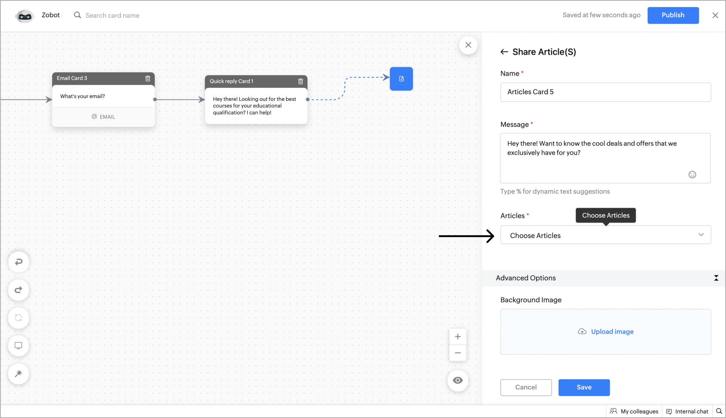Select the blue article card node
Screen dimensions: 726x418
click(401, 79)
